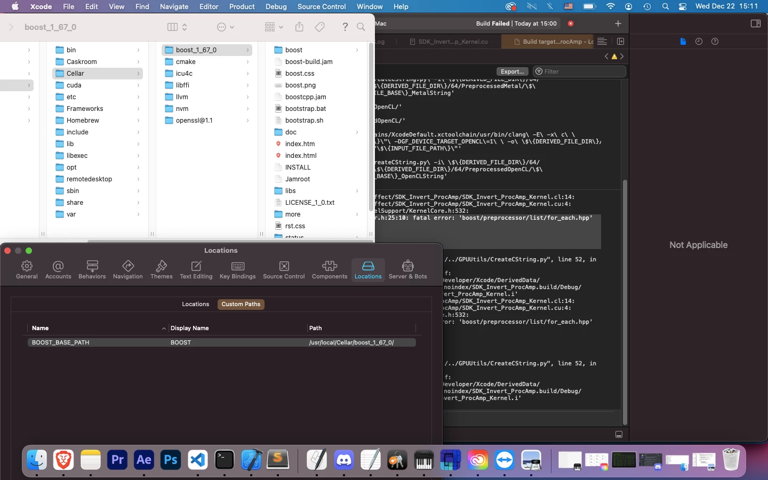Open Terminal from the Dock
768x480 pixels.
225,460
